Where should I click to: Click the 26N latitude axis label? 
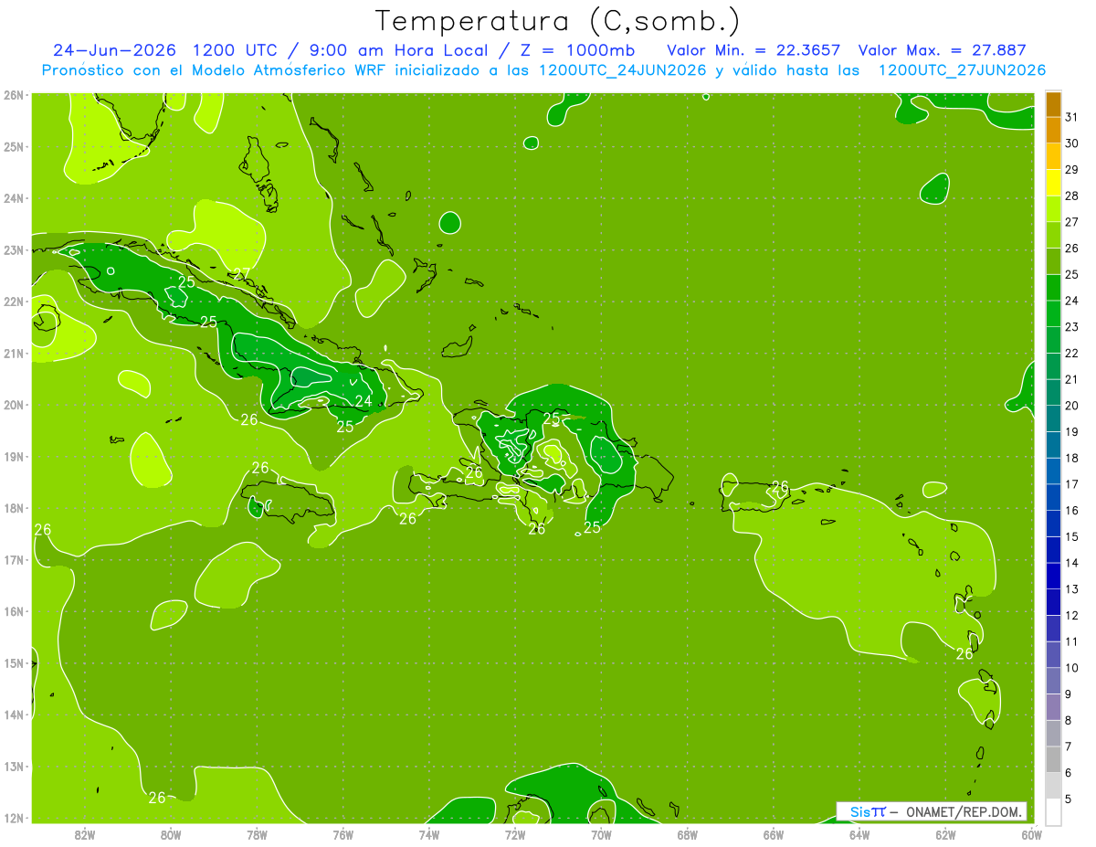(13, 95)
